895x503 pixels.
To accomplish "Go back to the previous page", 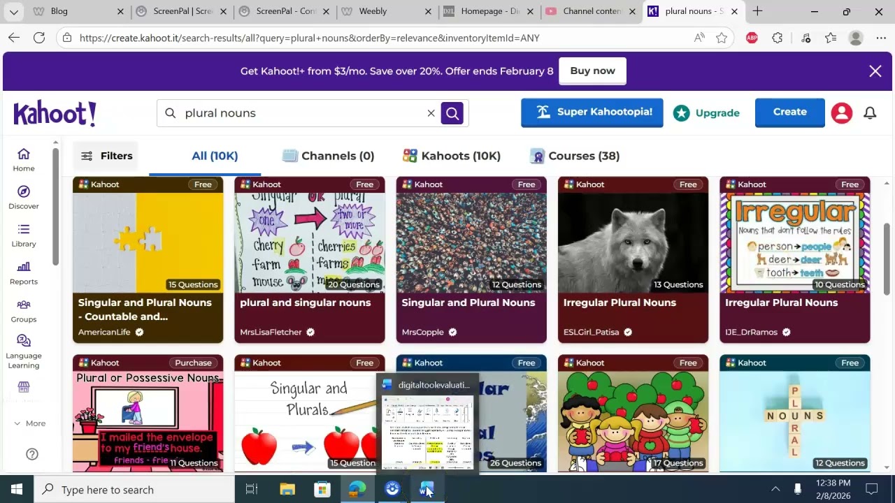I will [14, 38].
